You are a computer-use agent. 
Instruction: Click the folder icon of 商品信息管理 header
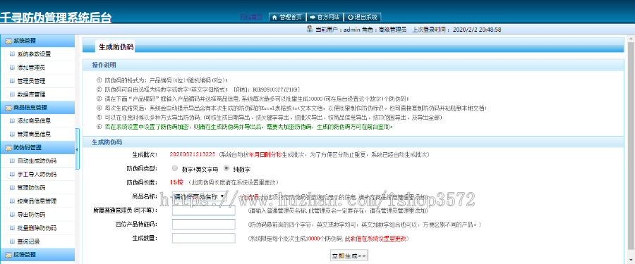point(8,108)
